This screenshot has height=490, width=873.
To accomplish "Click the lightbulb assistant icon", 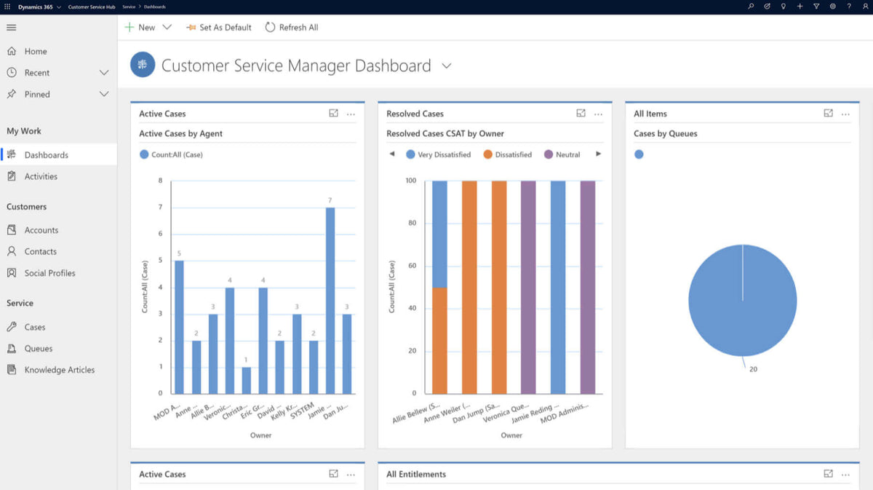I will pyautogui.click(x=783, y=7).
